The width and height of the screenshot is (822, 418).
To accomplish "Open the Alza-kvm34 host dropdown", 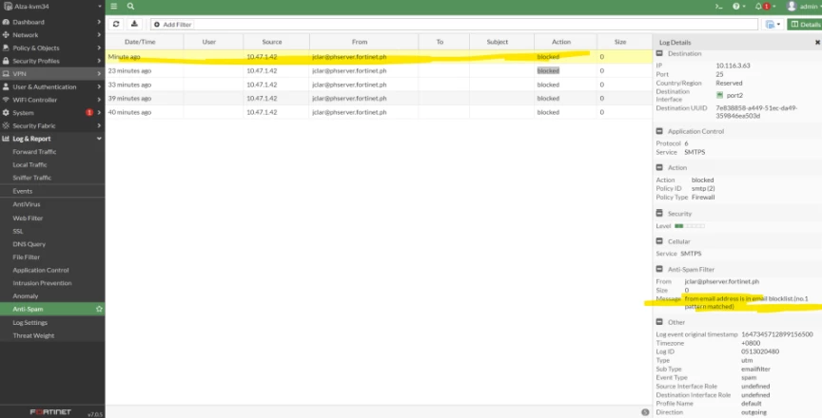I will tap(52, 7).
